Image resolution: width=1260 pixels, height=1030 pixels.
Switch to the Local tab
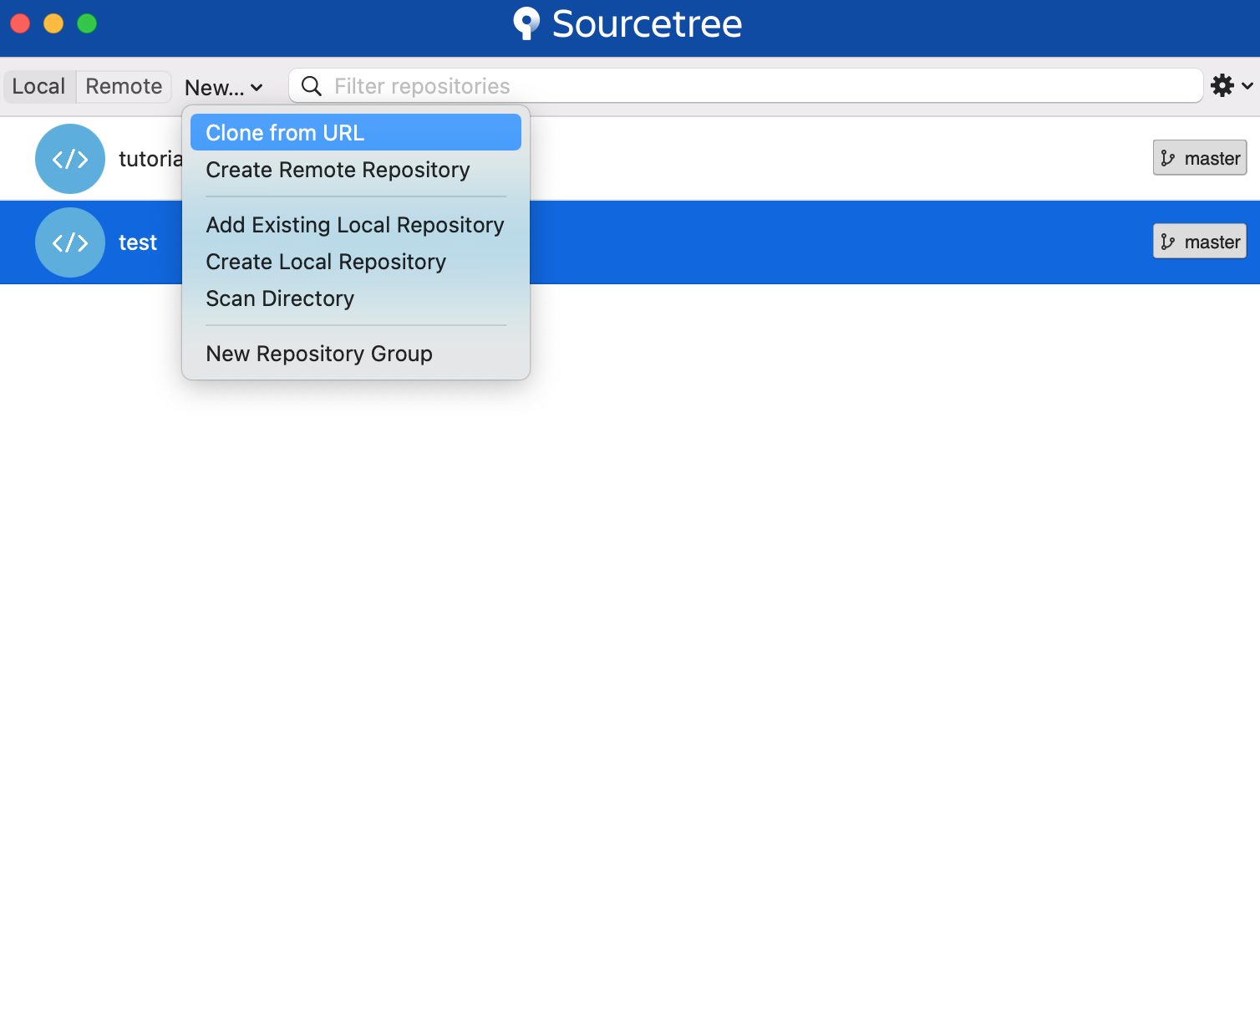coord(39,86)
